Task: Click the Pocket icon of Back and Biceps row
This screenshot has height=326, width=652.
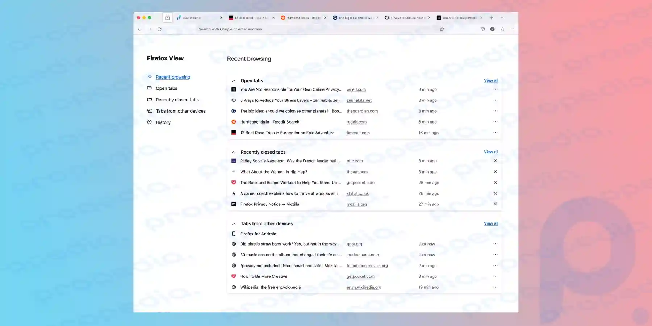Action: [x=234, y=183]
